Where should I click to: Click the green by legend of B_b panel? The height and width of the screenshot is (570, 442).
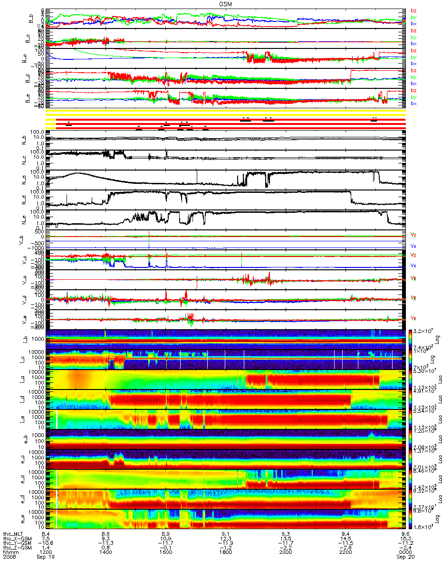coord(413,17)
